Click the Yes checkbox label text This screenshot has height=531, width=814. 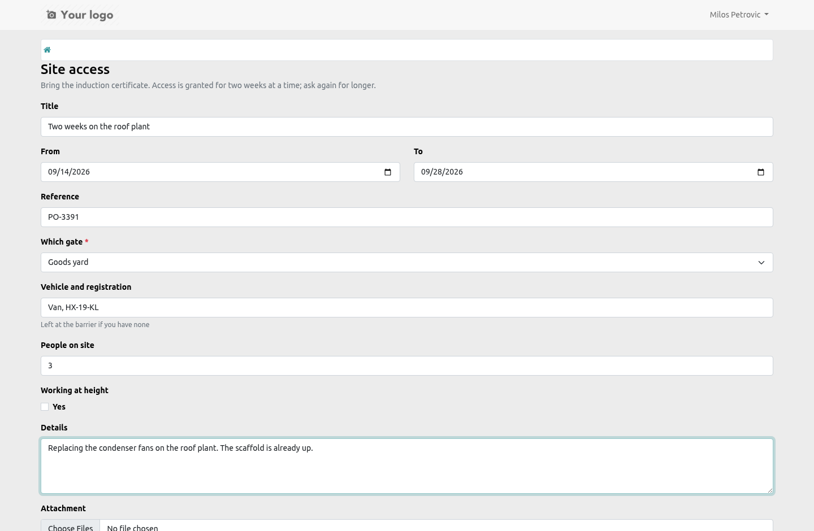click(x=59, y=407)
